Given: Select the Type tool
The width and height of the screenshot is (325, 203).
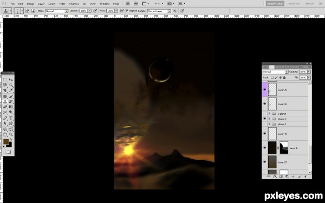Looking at the screenshot, I should [x=11, y=118].
